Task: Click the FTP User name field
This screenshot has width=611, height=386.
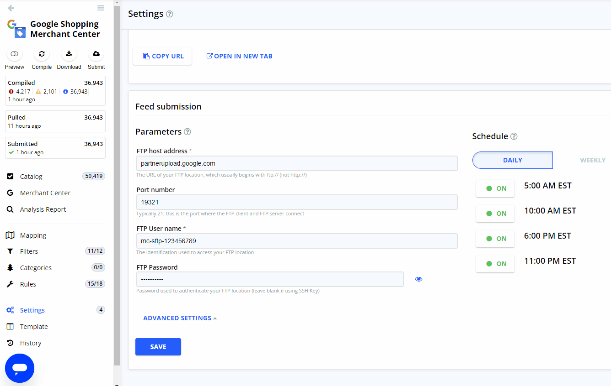Action: pyautogui.click(x=297, y=241)
